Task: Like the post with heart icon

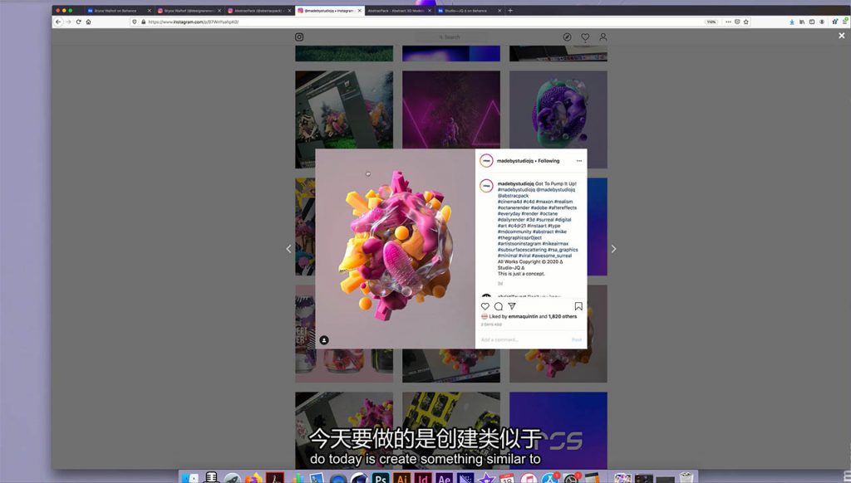Action: 485,306
